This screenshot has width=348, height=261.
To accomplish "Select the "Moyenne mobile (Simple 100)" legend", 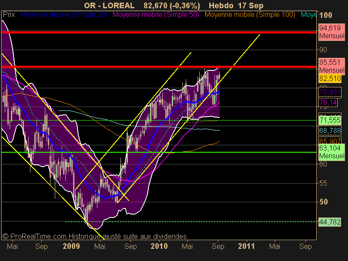I will pos(250,15).
